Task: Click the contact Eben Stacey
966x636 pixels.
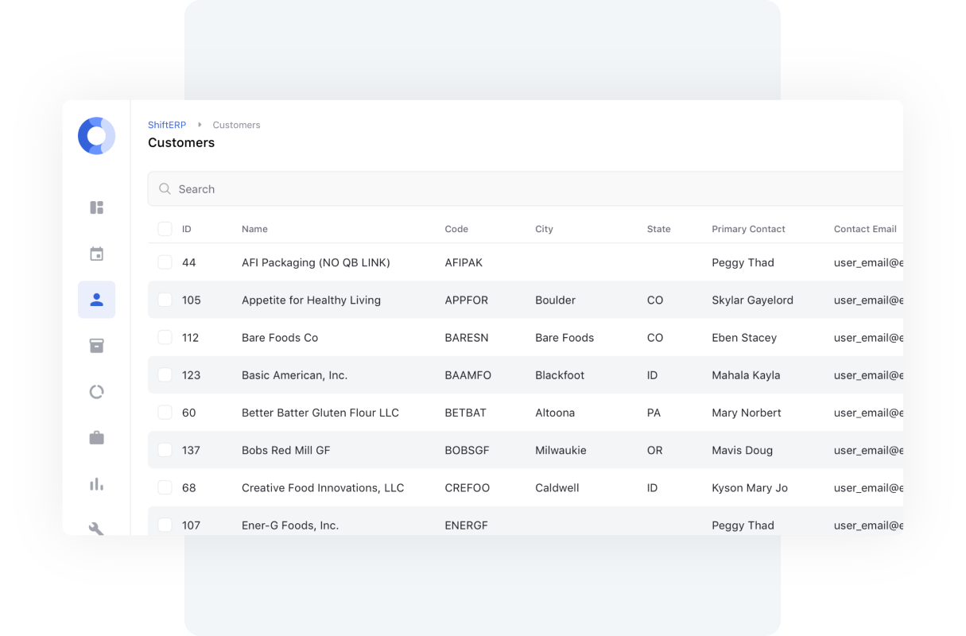Action: point(744,337)
